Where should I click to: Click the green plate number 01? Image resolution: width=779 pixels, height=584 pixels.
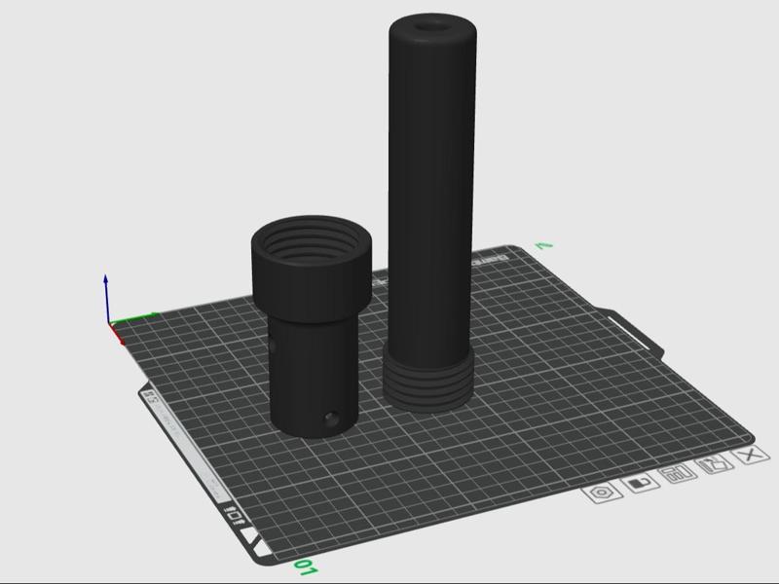[x=306, y=567]
